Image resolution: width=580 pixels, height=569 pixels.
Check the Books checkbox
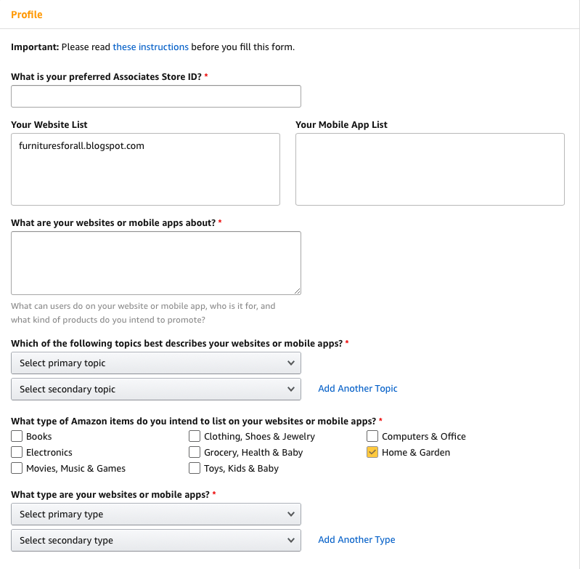[x=17, y=436]
